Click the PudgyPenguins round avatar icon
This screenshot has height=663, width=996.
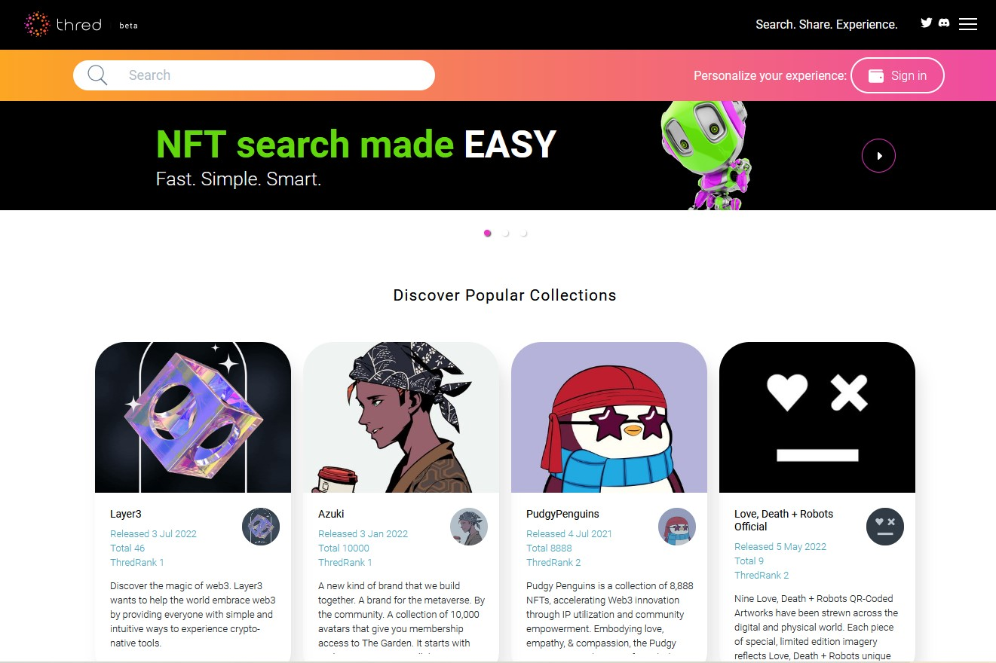[x=677, y=527]
